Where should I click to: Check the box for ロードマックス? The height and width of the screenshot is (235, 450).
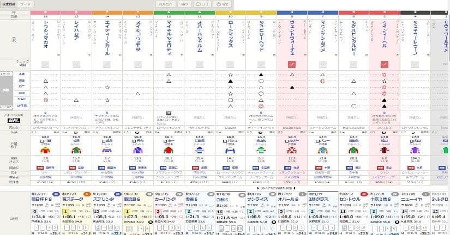(x=230, y=64)
